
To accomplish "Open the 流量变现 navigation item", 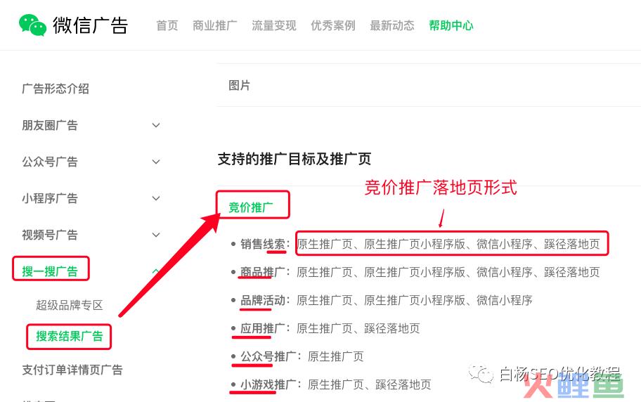I will coord(274,25).
